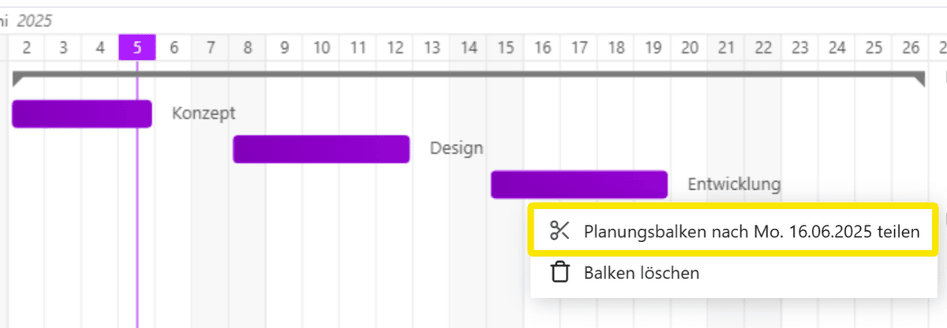
Task: Click the trash can icon
Action: click(x=560, y=273)
